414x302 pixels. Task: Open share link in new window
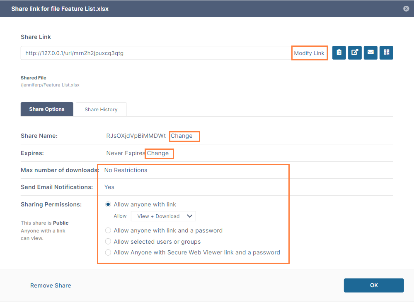[x=355, y=53]
